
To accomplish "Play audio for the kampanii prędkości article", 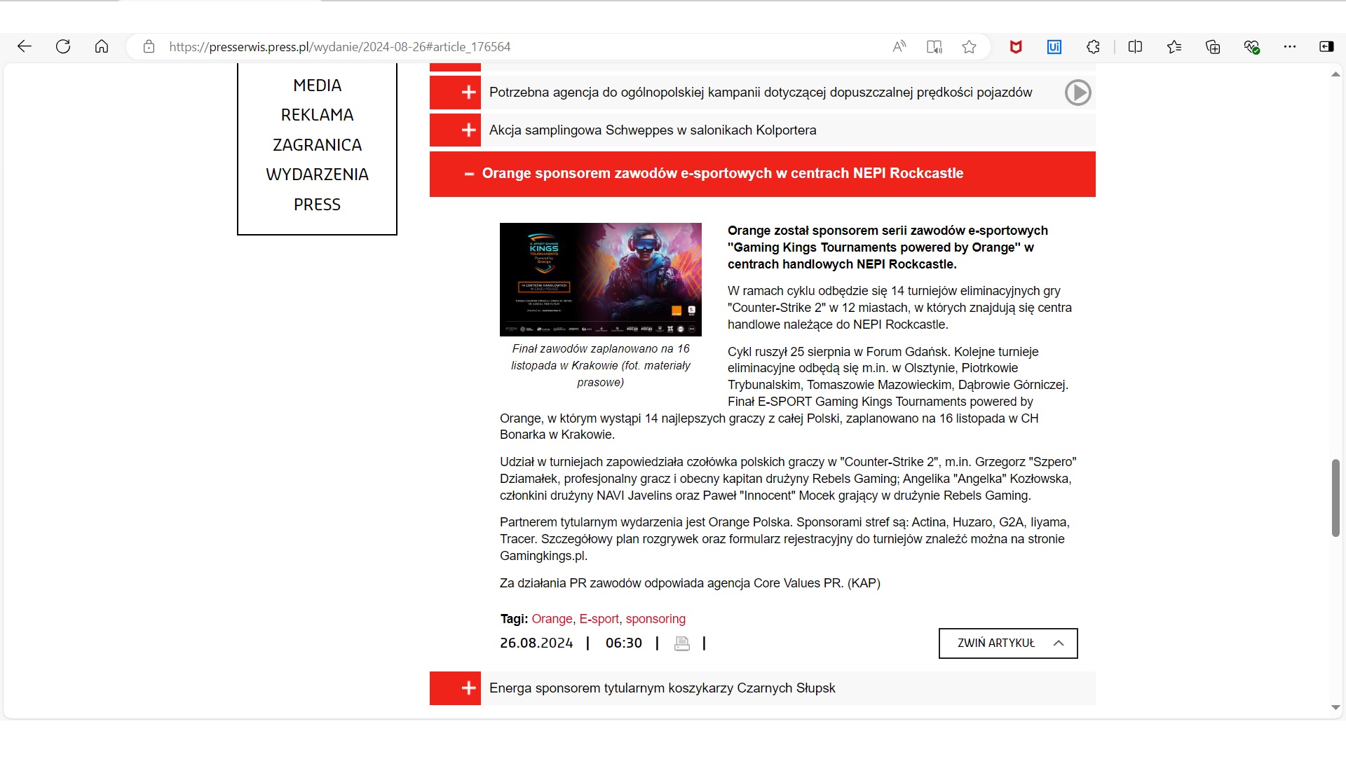I will tap(1078, 93).
